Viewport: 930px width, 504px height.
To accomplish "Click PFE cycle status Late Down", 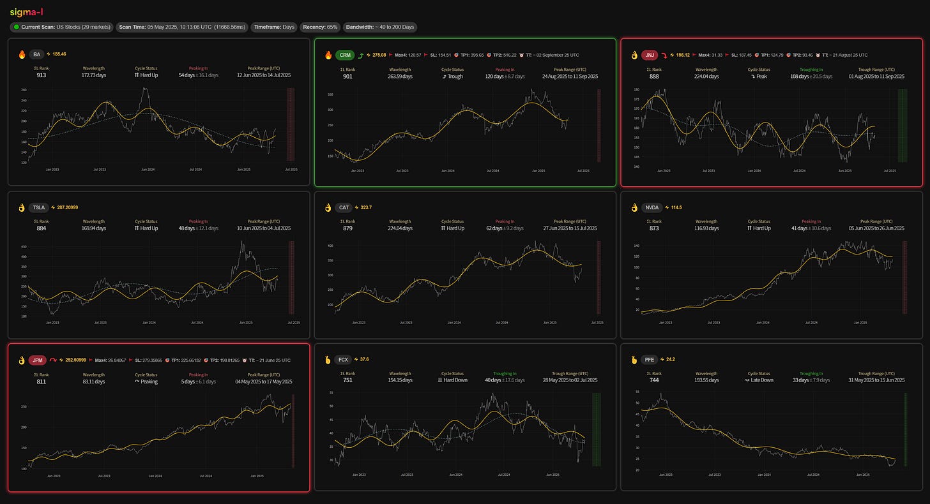I will (759, 380).
